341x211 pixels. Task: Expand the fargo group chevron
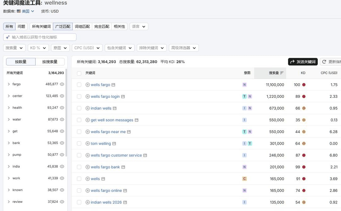pos(9,84)
